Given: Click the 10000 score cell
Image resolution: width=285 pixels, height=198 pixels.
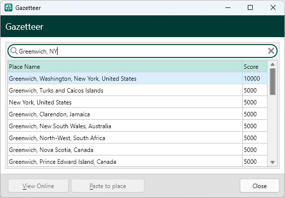Looking at the screenshot, I should (x=255, y=78).
